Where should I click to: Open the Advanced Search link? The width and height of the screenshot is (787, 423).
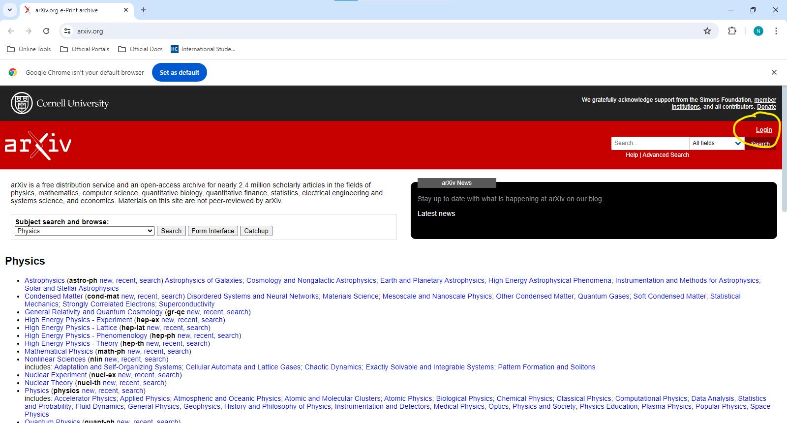click(666, 155)
